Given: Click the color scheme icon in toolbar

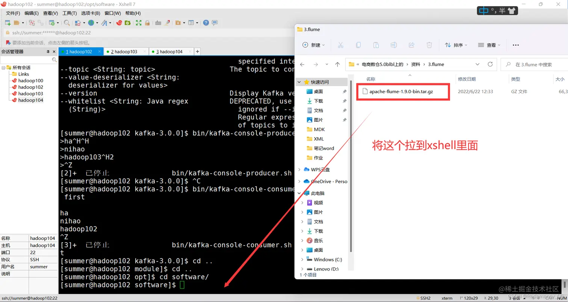Looking at the screenshot, I should click(78, 23).
